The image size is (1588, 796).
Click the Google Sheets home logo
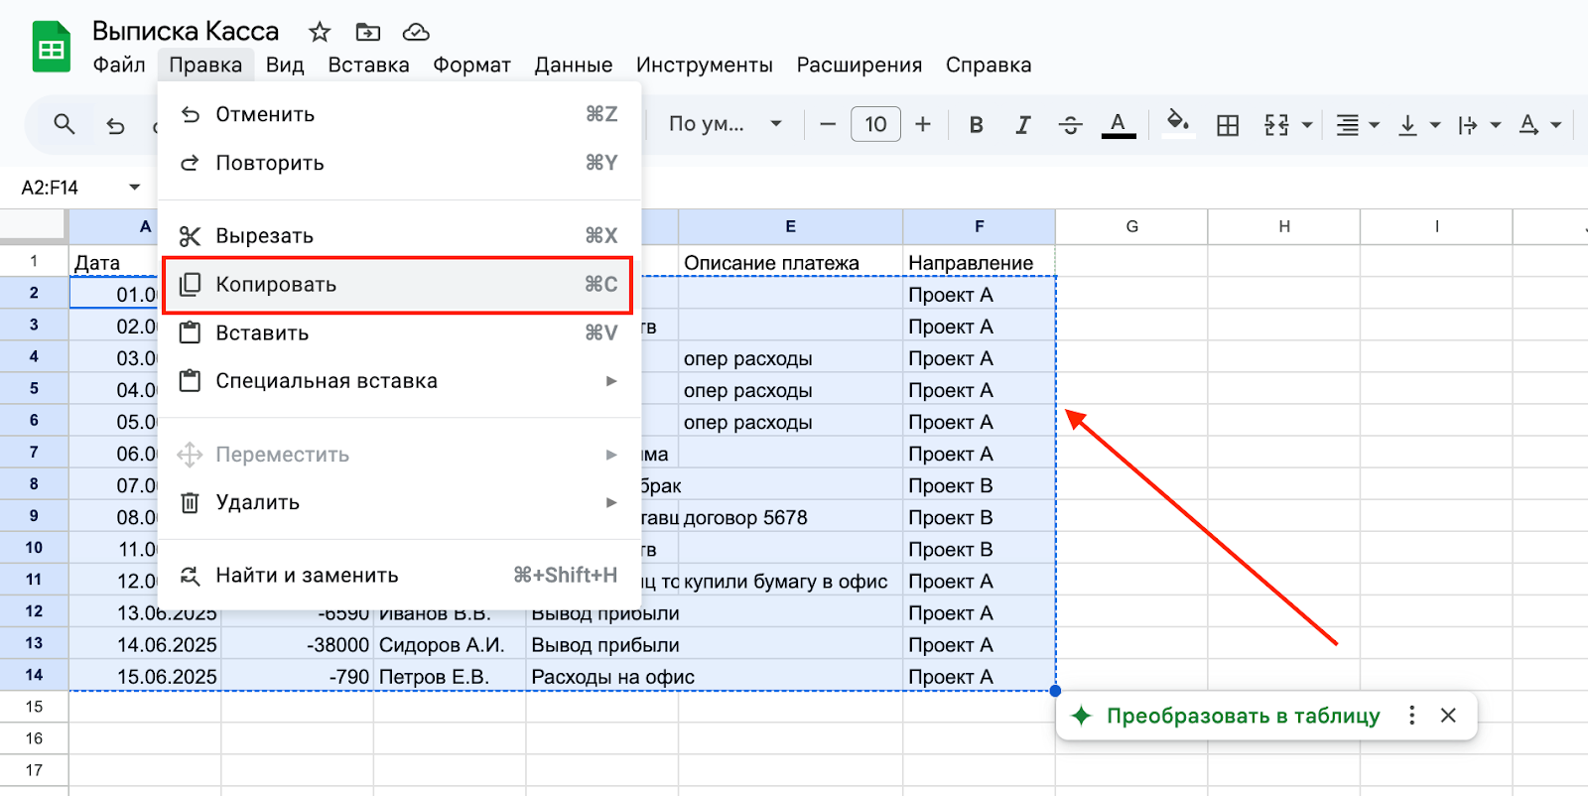(x=51, y=48)
